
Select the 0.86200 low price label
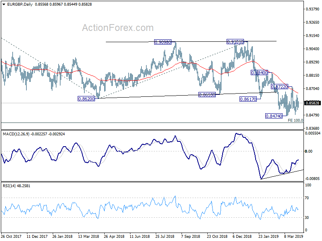[x=86, y=99]
